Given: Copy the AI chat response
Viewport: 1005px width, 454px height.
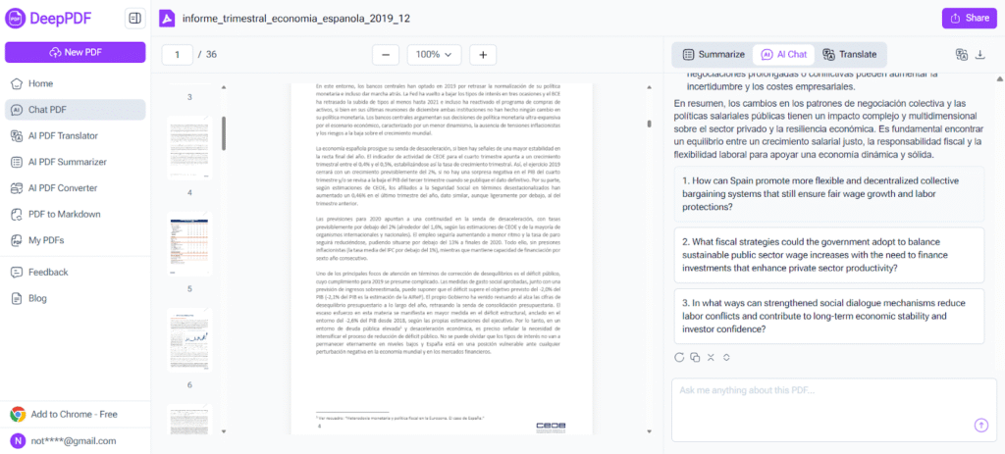Looking at the screenshot, I should click(x=696, y=358).
